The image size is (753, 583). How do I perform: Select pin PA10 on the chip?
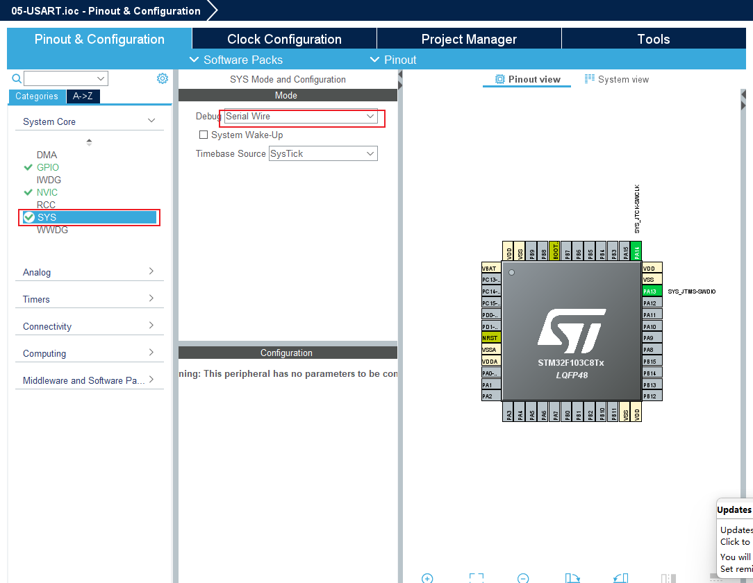point(652,326)
